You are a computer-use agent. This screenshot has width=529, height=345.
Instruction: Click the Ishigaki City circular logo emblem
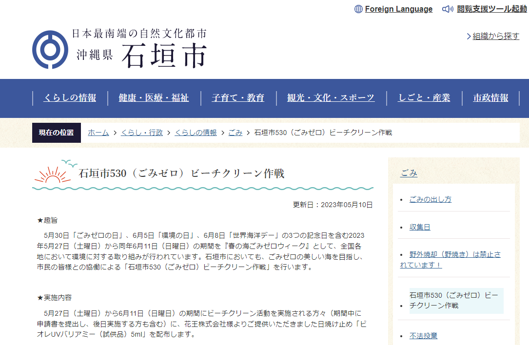click(x=50, y=50)
